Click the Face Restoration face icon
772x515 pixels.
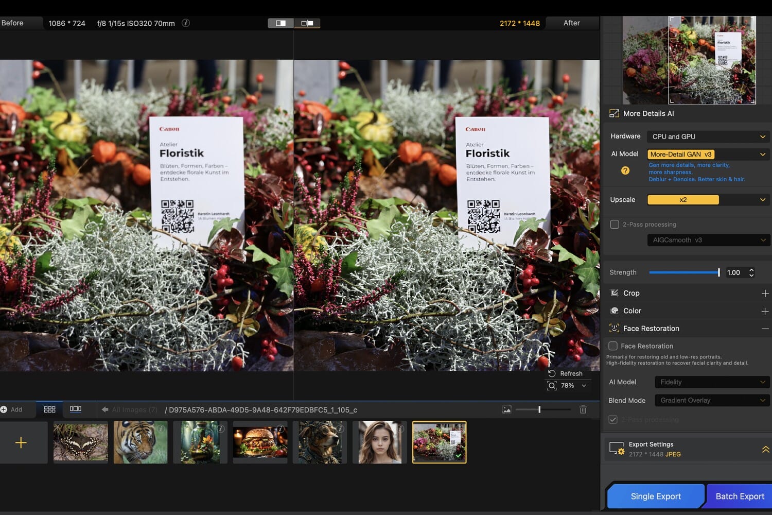pos(614,328)
